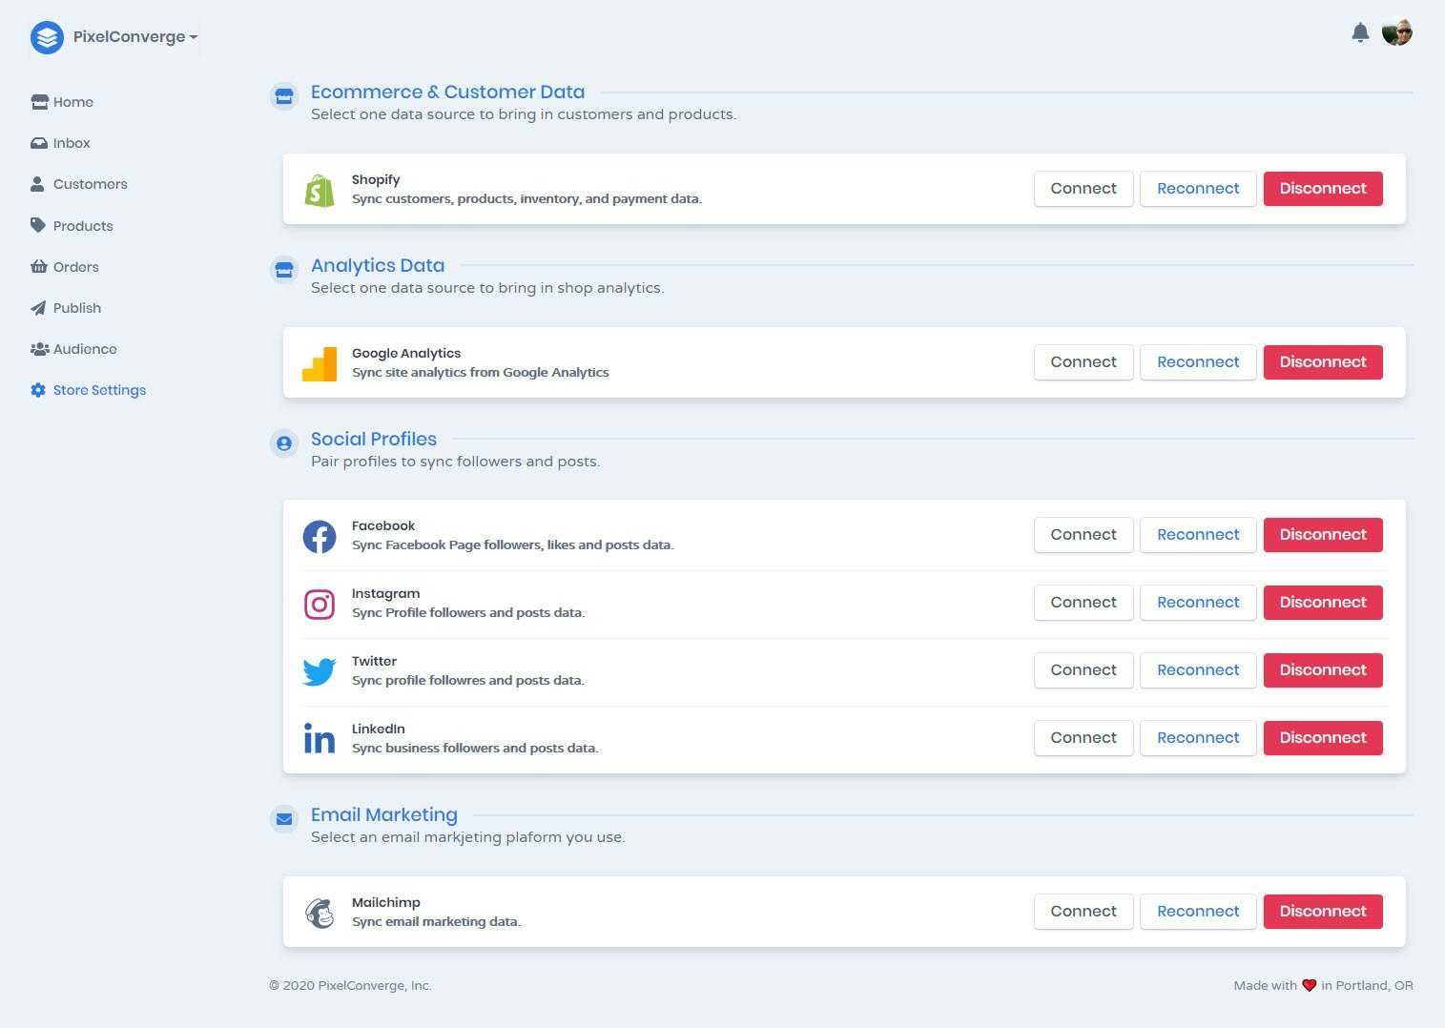The width and height of the screenshot is (1445, 1028).
Task: Open the user avatar menu
Action: coord(1397,31)
